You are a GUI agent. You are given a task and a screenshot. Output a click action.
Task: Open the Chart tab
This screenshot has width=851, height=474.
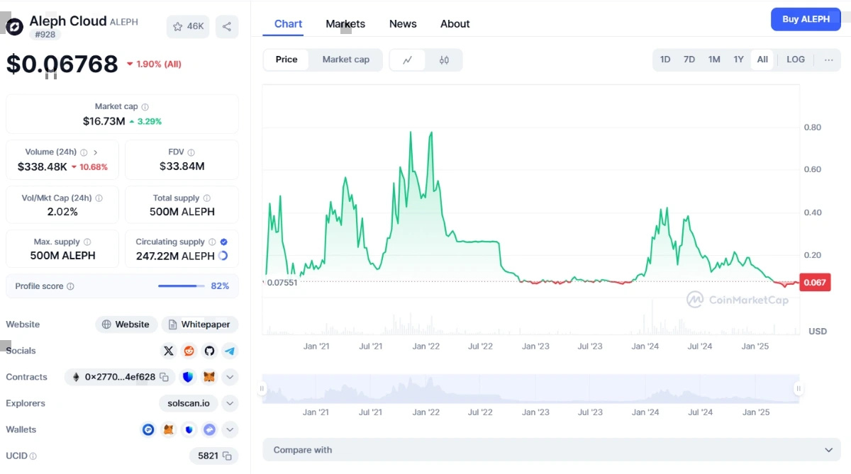click(289, 23)
